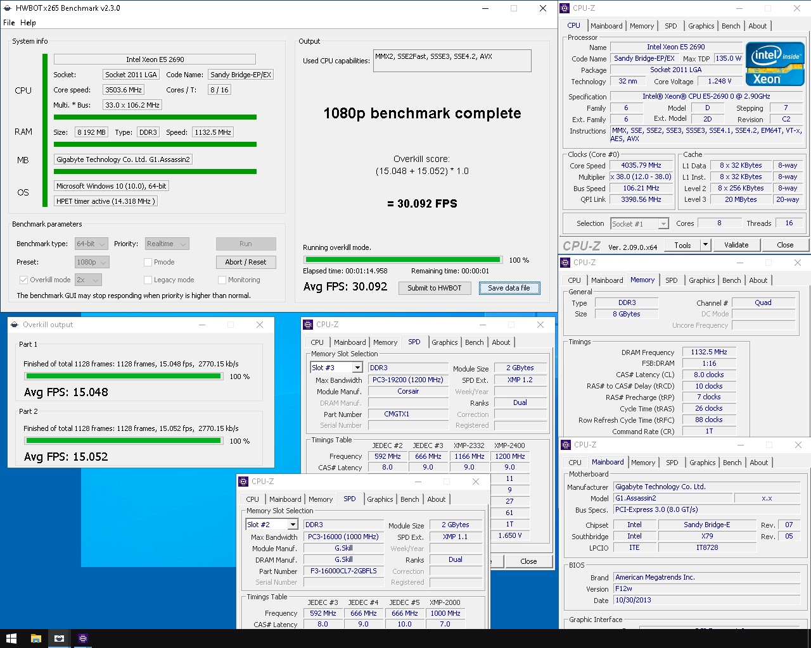811x648 pixels.
Task: Toggle the Pmode checkbox
Action: coord(148,262)
